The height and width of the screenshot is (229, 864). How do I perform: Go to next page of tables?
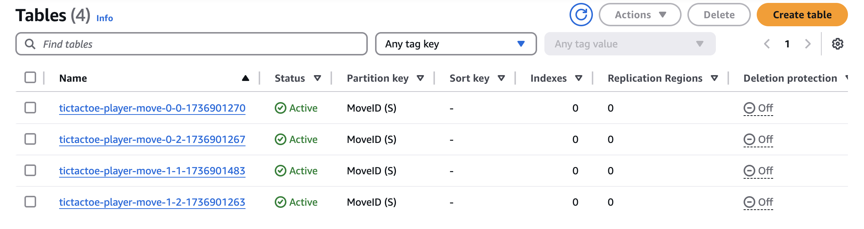coord(808,44)
